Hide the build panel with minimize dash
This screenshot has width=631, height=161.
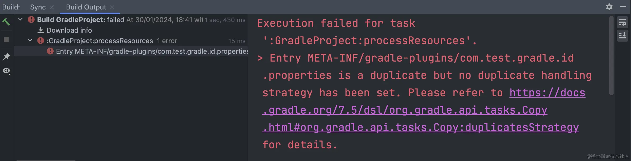coord(623,7)
